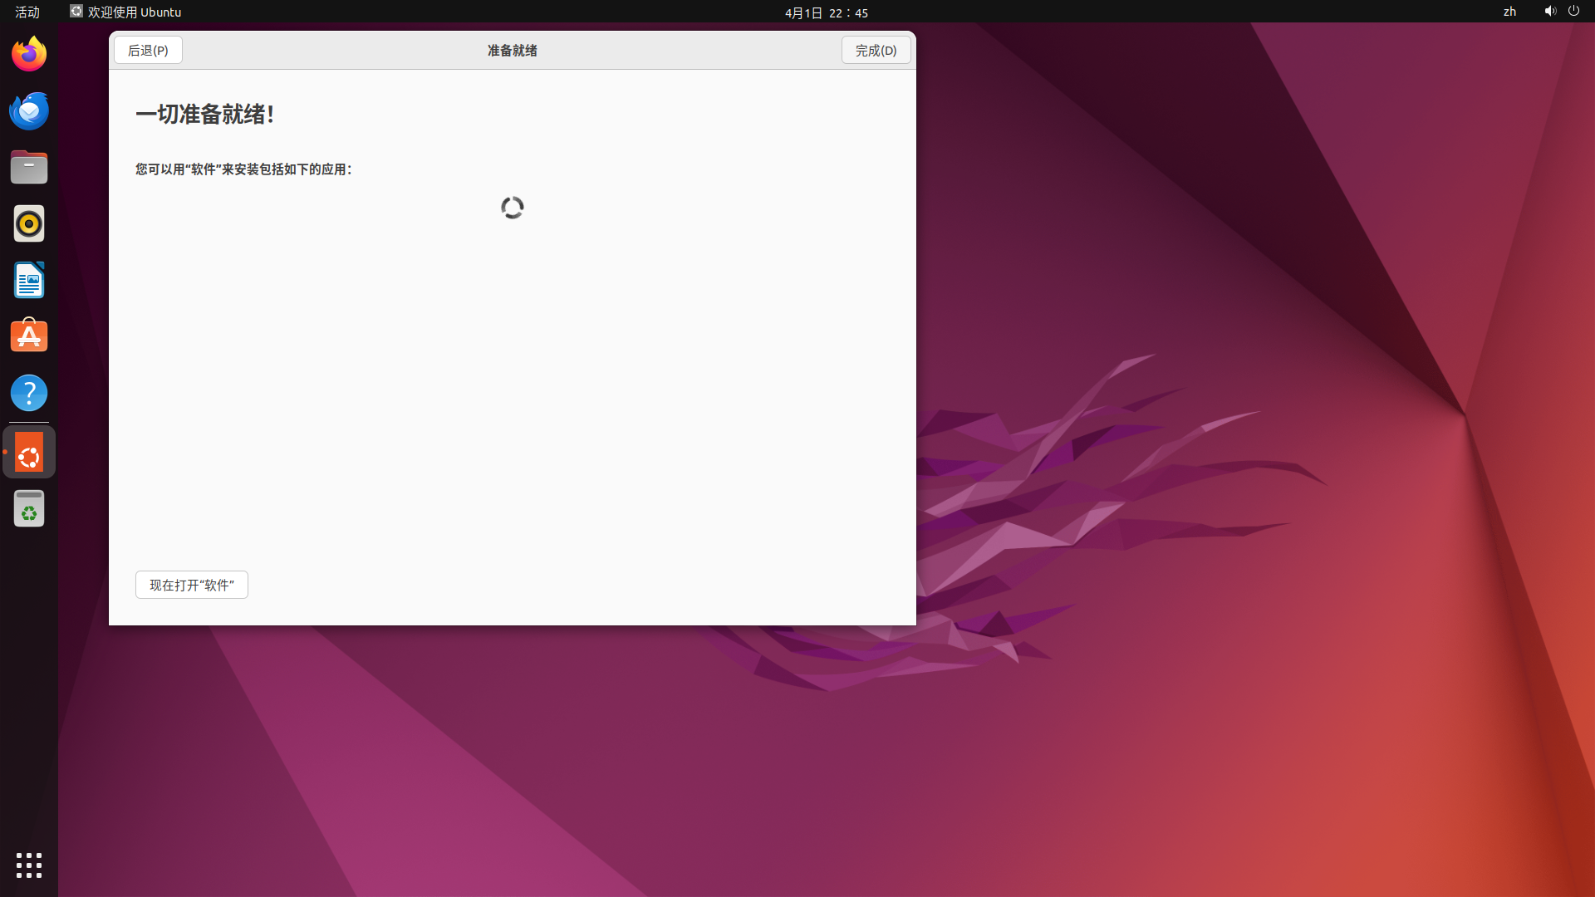Screen dimensions: 1595x897
Task: Open the Help question mark icon
Action: tap(29, 394)
